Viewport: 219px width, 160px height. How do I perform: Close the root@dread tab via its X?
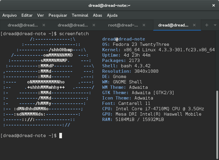pos(145,25)
